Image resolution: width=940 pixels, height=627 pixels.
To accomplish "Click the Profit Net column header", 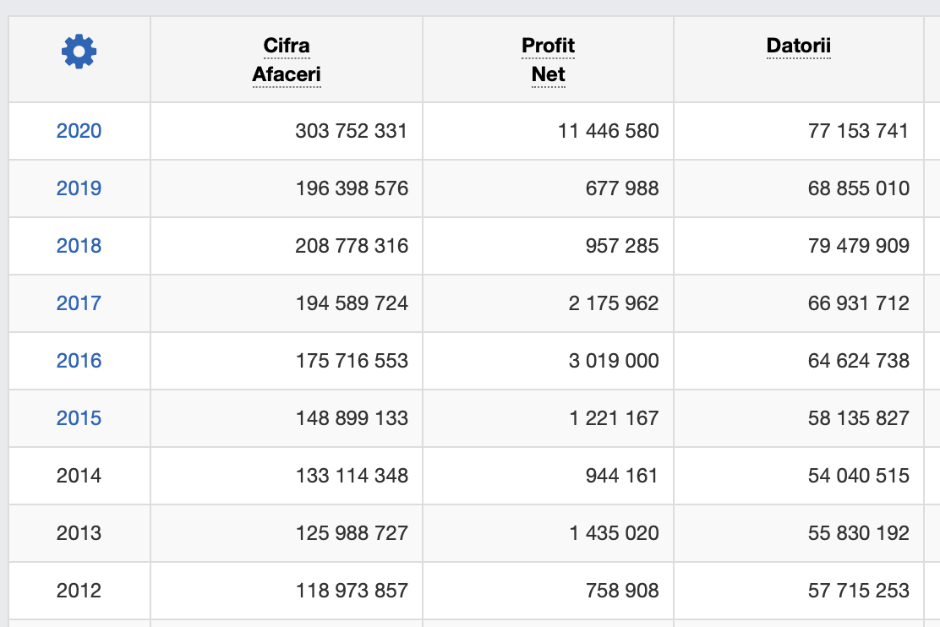I will 548,59.
